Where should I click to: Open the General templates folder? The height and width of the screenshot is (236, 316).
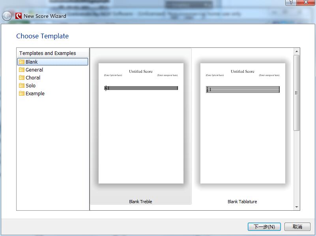[34, 70]
